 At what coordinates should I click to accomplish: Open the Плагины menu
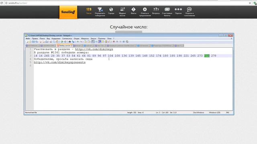point(102,38)
